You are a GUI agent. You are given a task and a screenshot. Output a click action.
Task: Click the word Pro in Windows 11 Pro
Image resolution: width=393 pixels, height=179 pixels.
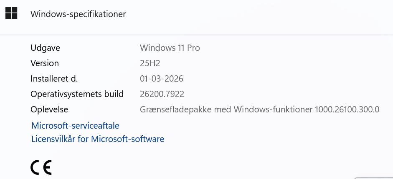tap(193, 48)
